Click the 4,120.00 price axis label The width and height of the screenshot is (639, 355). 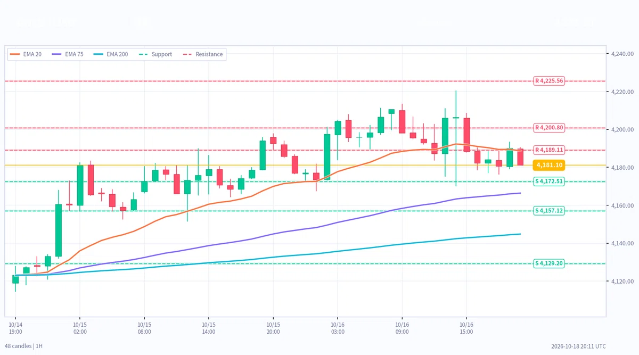pos(622,282)
